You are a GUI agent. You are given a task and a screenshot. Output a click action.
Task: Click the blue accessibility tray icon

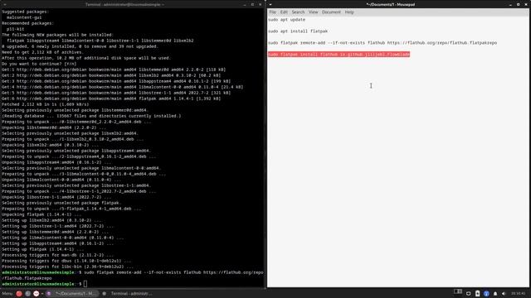click(x=486, y=294)
